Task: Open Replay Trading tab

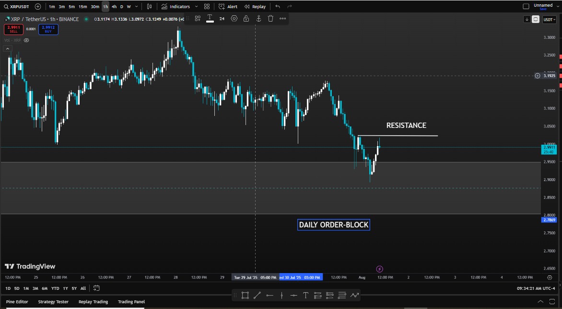Action: pyautogui.click(x=93, y=302)
